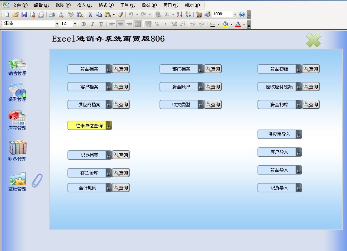Click the blue paperclip icon
347x251 pixels.
[37, 180]
